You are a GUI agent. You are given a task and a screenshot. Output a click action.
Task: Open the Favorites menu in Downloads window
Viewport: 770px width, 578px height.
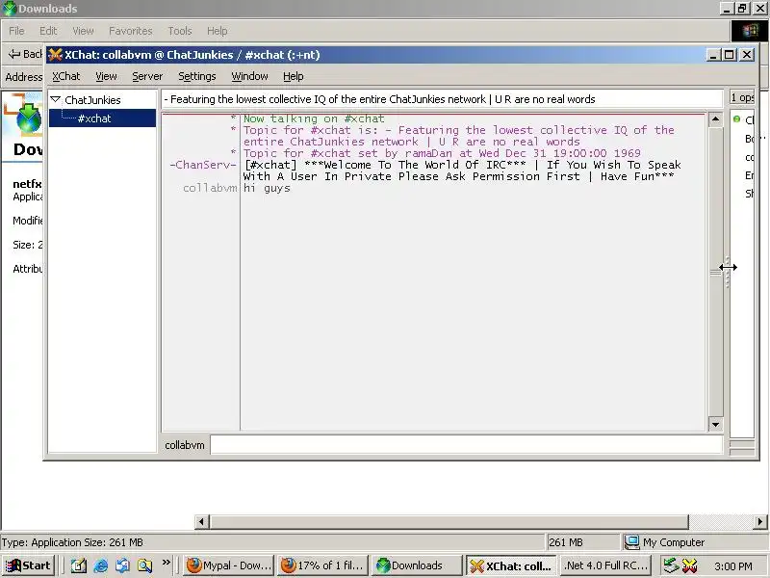[x=131, y=31]
